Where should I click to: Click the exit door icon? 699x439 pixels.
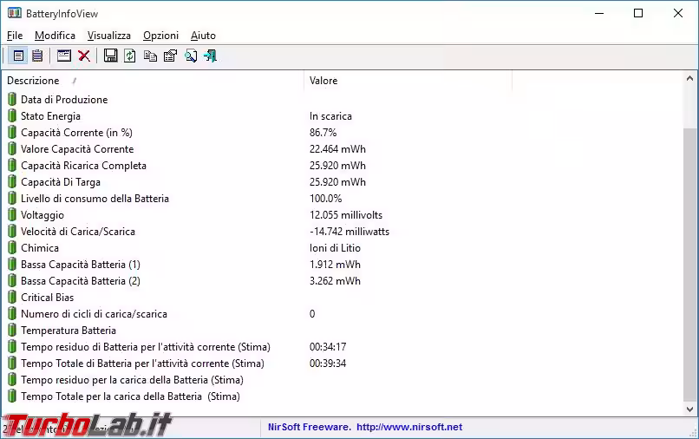pos(210,56)
